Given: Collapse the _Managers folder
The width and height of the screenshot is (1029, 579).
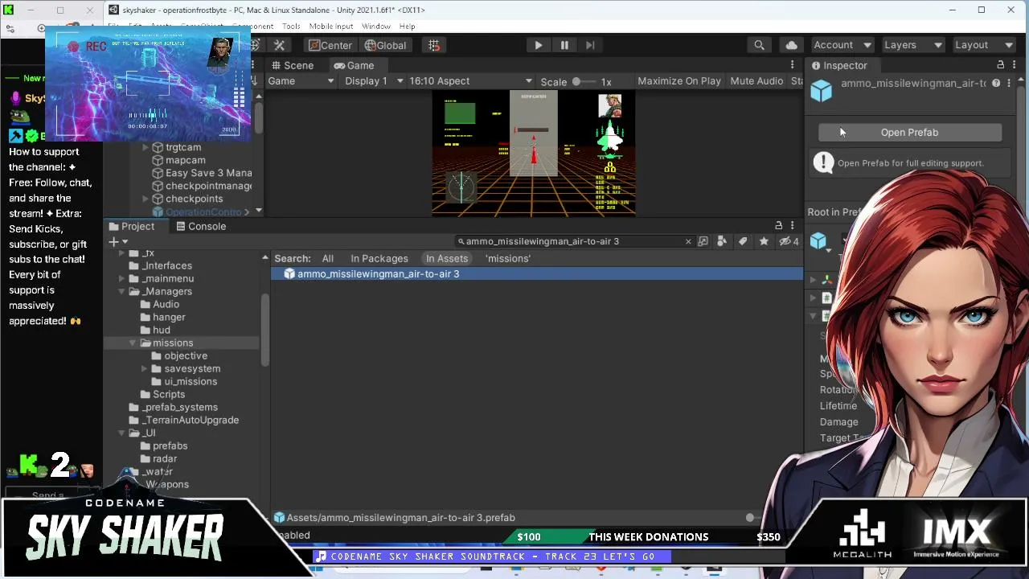Looking at the screenshot, I should click(x=122, y=291).
